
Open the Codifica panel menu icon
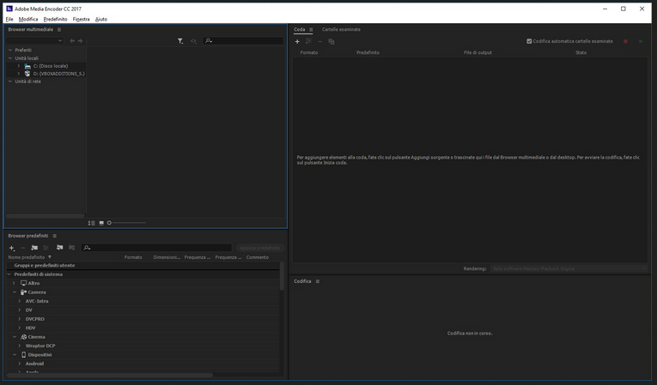318,281
